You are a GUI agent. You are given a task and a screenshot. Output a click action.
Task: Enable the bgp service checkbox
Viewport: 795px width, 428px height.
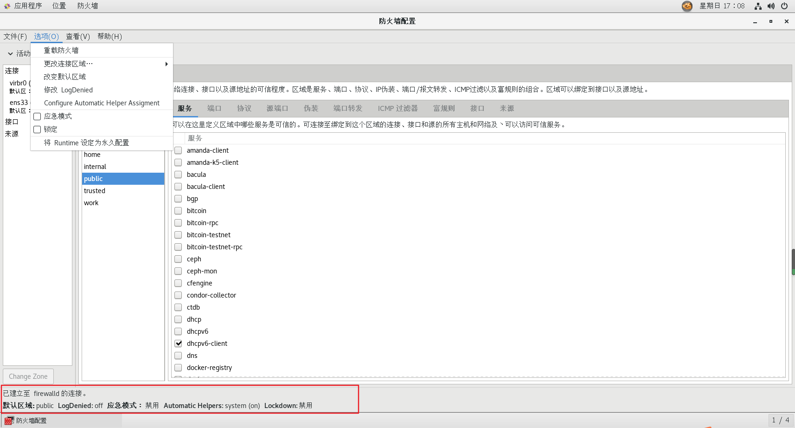178,199
